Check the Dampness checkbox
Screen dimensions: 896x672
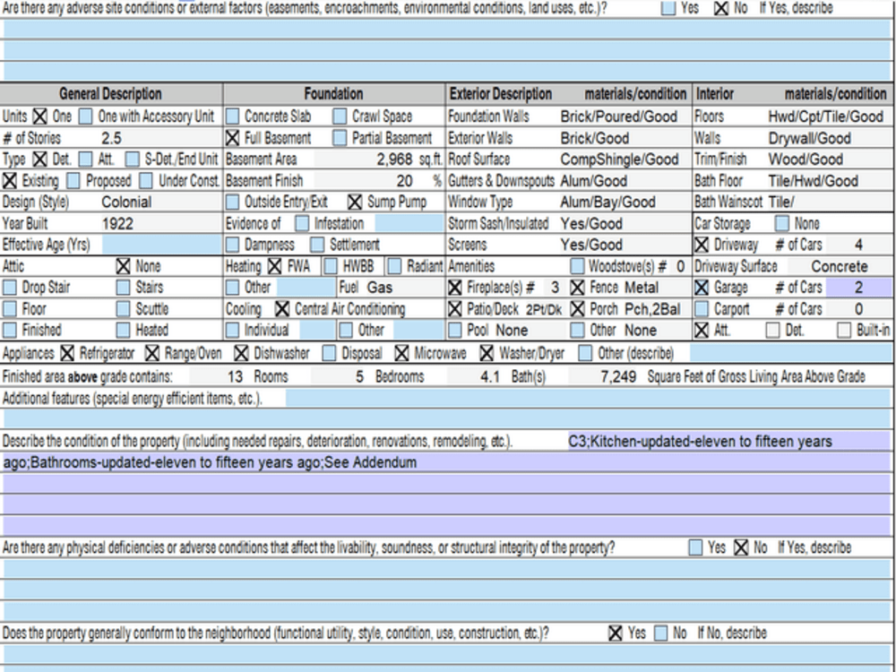pos(233,245)
